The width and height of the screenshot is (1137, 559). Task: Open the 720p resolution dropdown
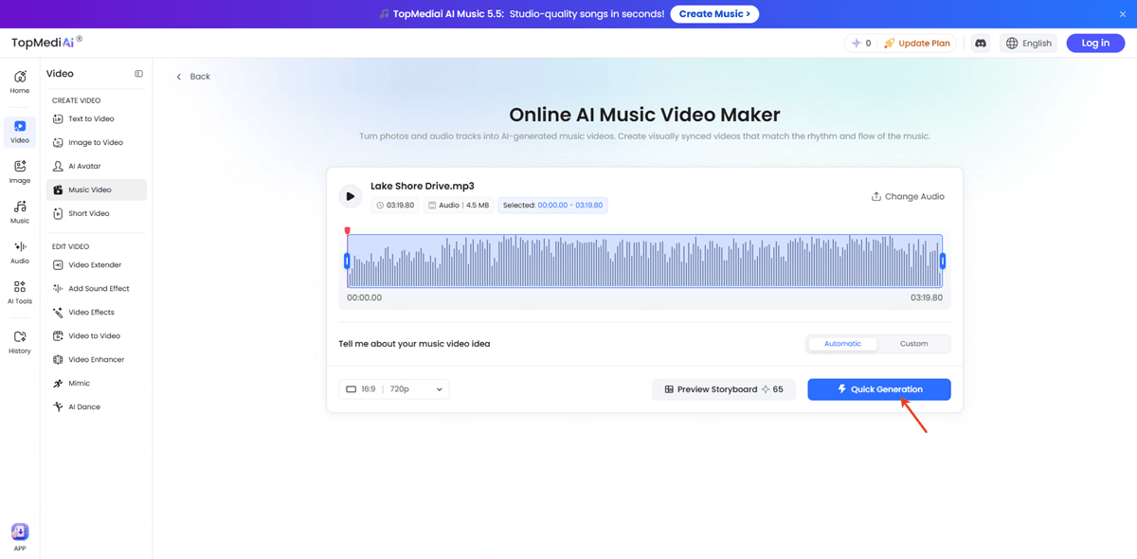coord(416,389)
